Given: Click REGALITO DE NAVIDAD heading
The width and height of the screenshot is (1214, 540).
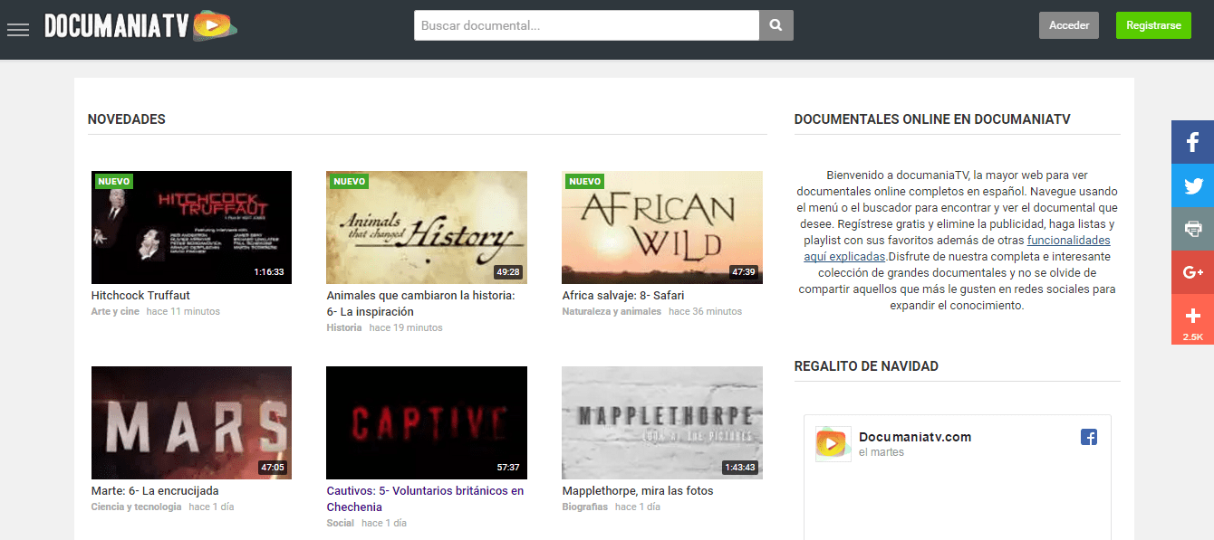Looking at the screenshot, I should 866,366.
